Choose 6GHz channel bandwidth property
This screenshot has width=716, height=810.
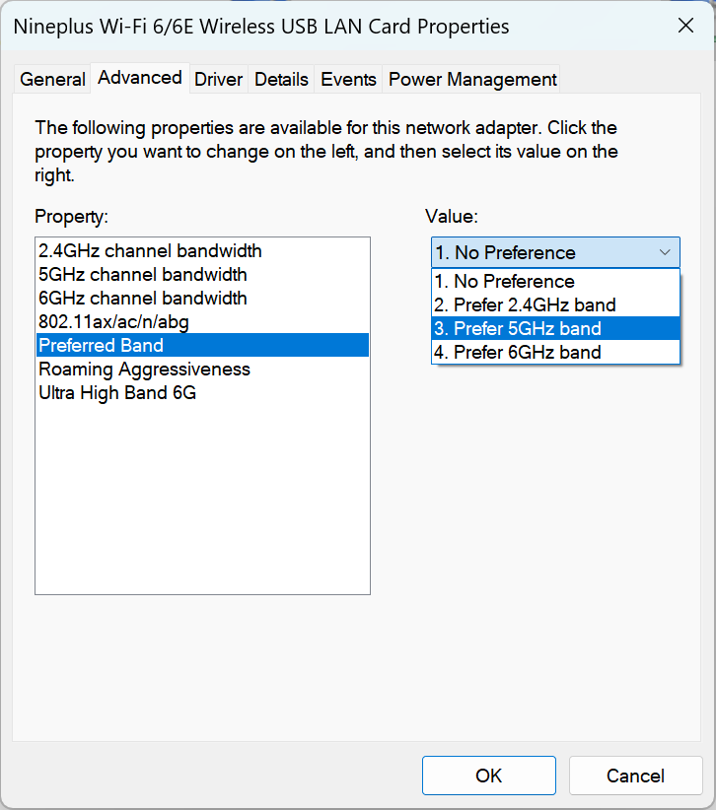(202, 299)
